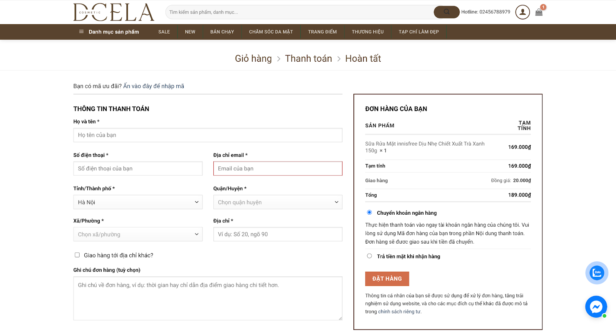Expand the Xã/Phường dropdown

[x=138, y=234]
